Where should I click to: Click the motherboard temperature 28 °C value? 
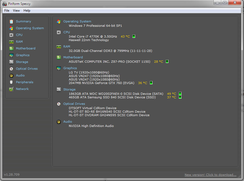tap(159, 62)
